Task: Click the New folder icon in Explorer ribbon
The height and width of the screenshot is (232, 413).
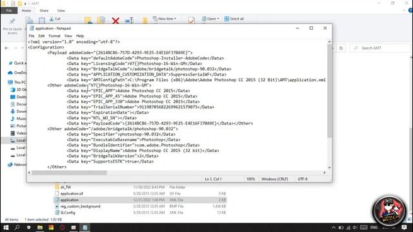Action: (145, 21)
